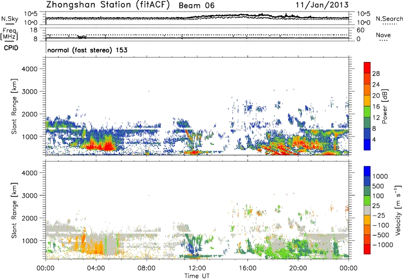The image size is (403, 279).
Task: Click the date '11/Jan/2013'
Action: (322, 5)
